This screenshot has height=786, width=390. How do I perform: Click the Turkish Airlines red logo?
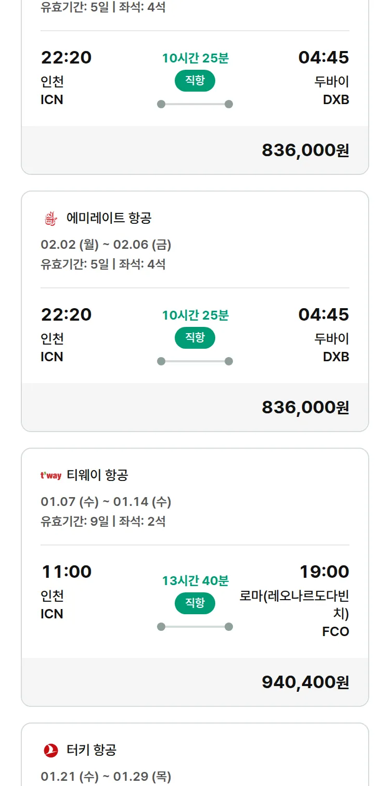51,750
